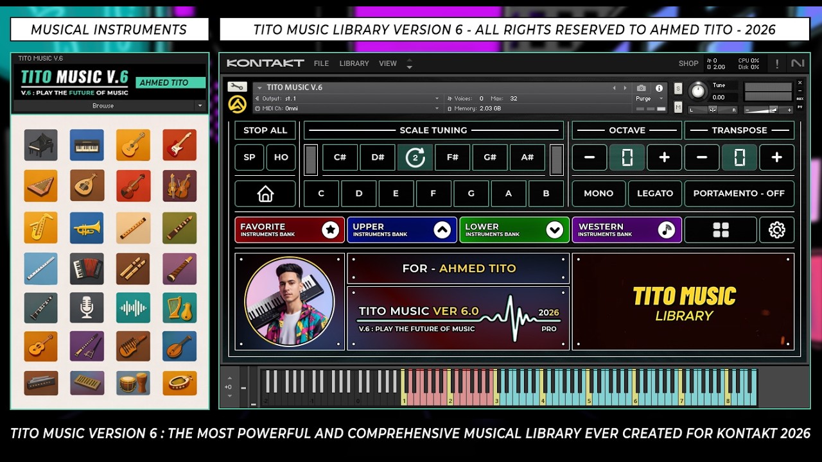Decrease transpose with minus button
822x462 pixels.
pos(702,157)
